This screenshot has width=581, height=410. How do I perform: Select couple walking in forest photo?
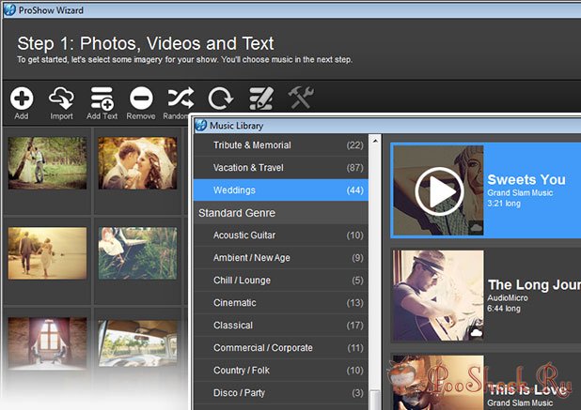[x=47, y=163]
